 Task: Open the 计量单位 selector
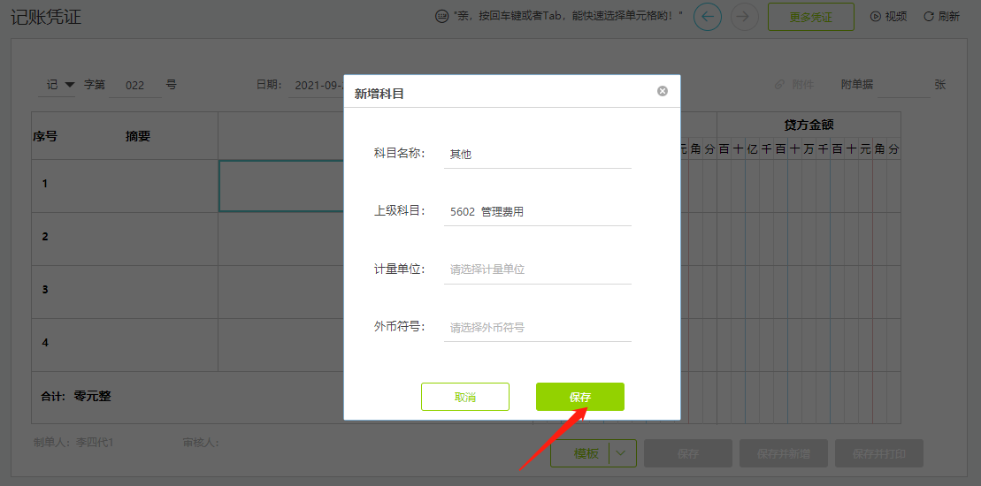[x=538, y=270]
